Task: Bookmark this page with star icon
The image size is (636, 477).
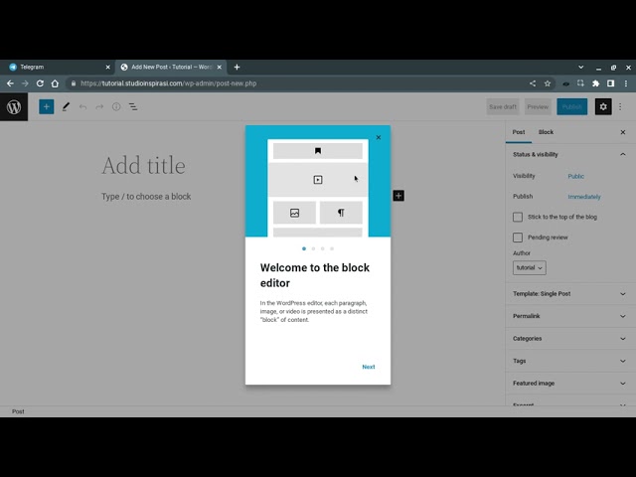Action: coord(547,83)
